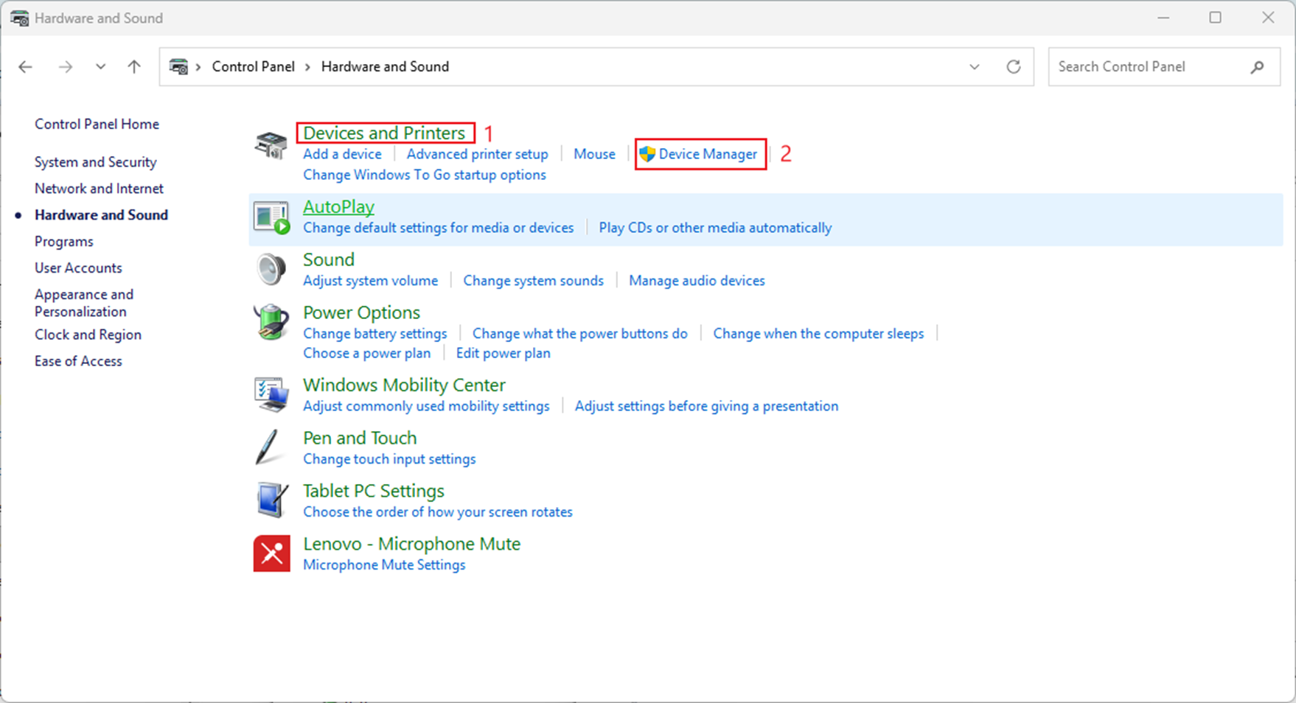Click Change battery settings
The height and width of the screenshot is (703, 1296).
pyautogui.click(x=374, y=334)
